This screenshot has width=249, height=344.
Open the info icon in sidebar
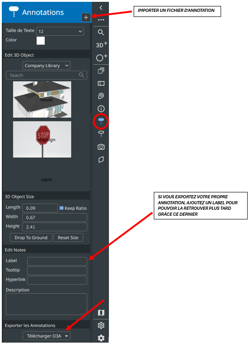pos(101,109)
